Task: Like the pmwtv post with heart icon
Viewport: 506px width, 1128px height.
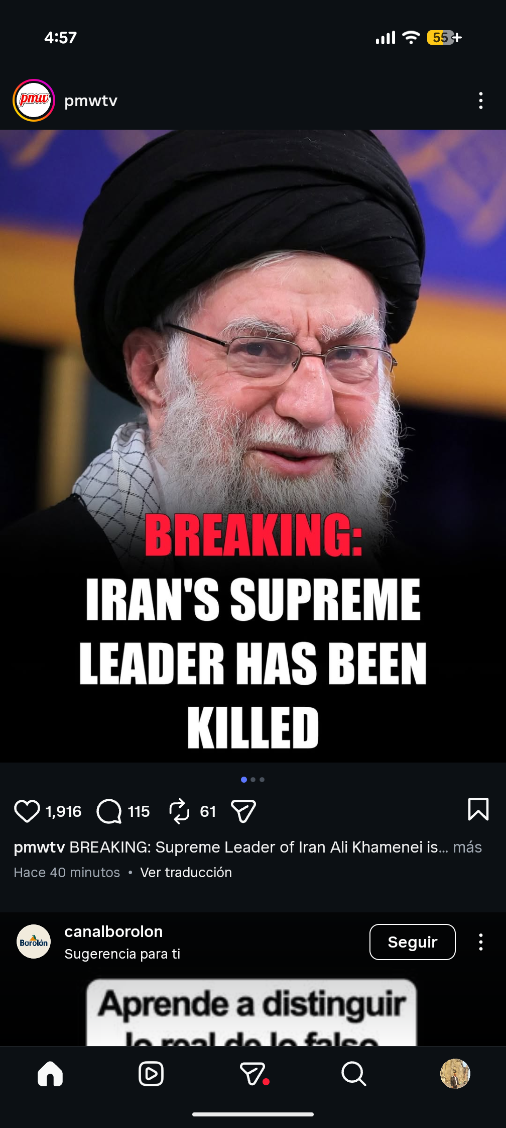Action: click(27, 811)
